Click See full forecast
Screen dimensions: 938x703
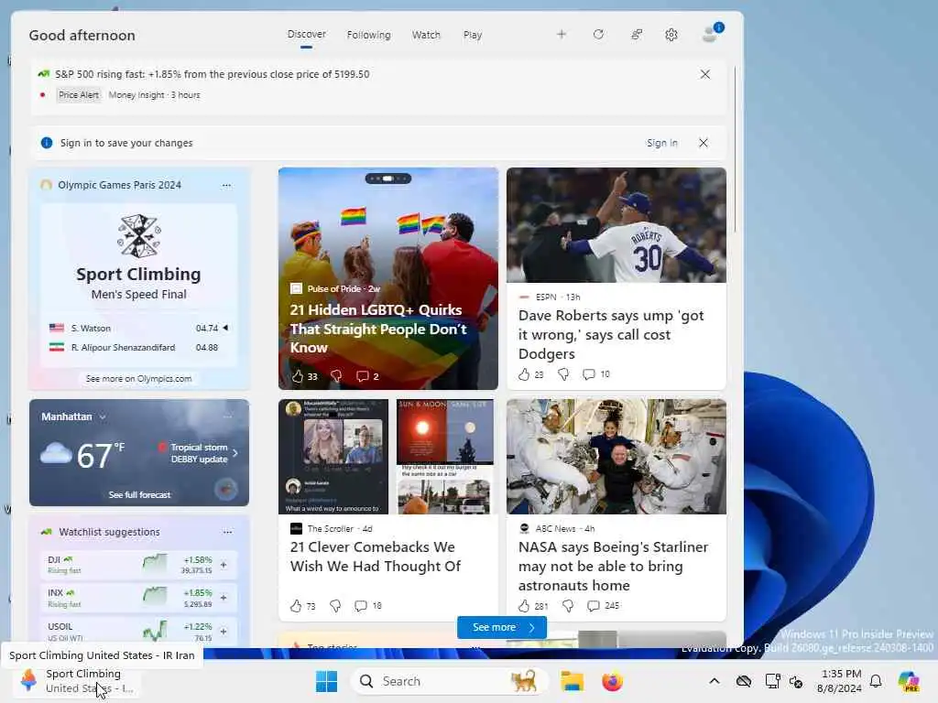[x=139, y=494]
